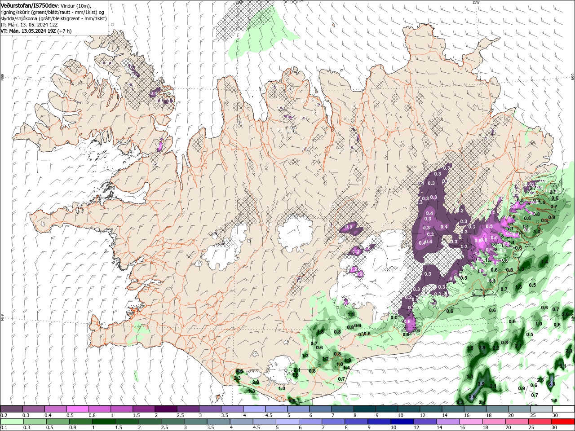575x431 pixels.
Task: Click top legend swatch between 2 and 2.5
Action: (x=165, y=409)
